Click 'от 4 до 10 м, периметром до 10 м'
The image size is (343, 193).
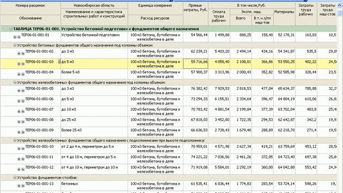tap(90, 167)
